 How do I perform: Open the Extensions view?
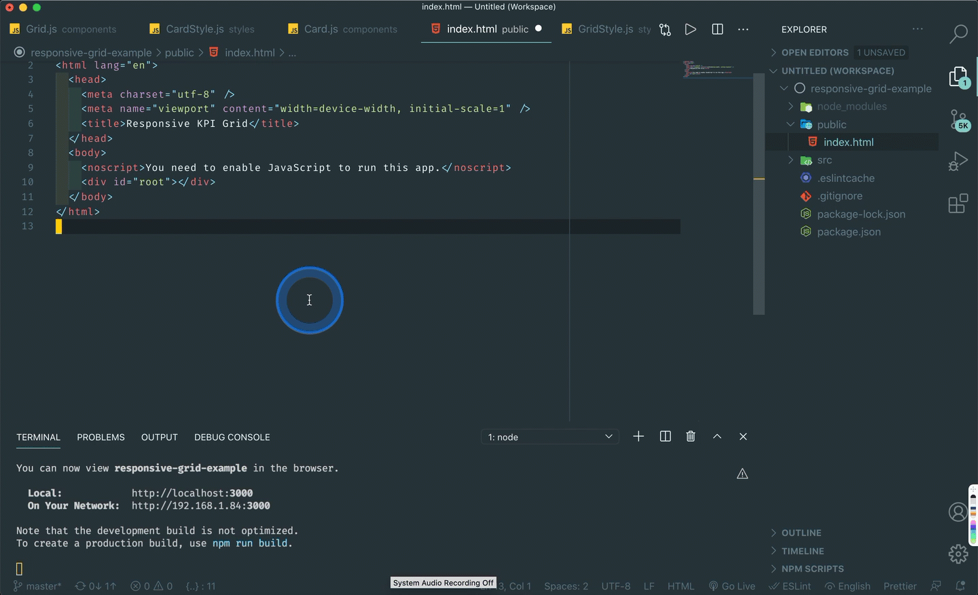[x=958, y=204]
